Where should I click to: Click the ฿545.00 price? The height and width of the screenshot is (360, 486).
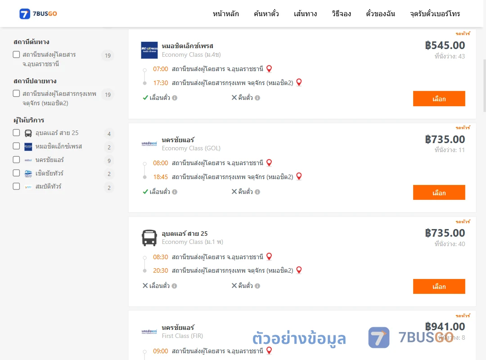point(445,45)
